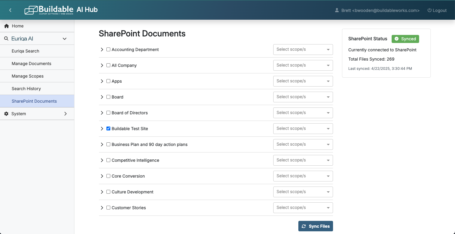Click the Total Files Synced: 269 text
The width and height of the screenshot is (455, 234).
371,59
